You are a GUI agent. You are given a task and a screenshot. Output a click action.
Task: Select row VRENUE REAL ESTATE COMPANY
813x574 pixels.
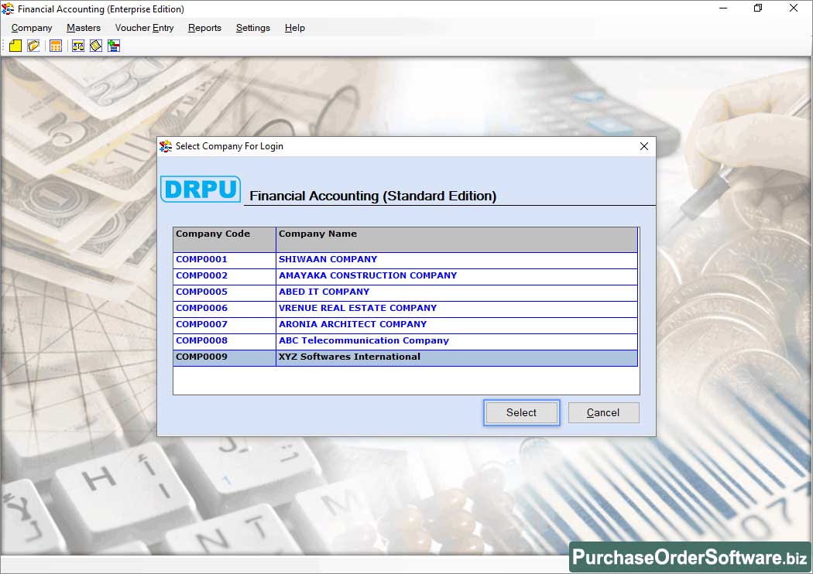point(406,309)
